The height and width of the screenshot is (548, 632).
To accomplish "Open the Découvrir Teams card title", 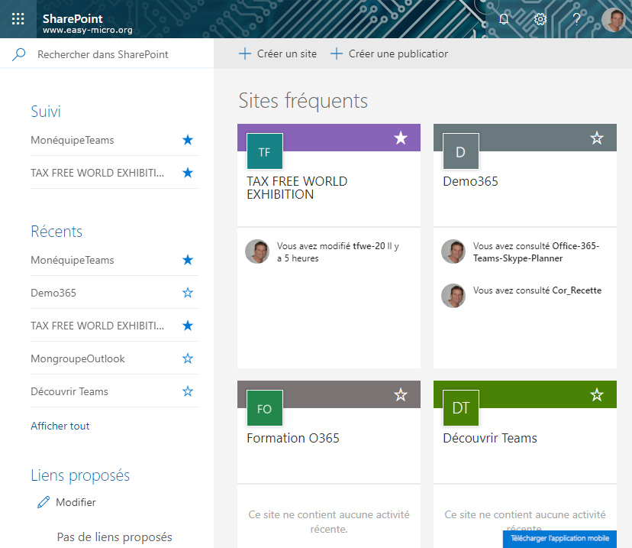I will (x=490, y=438).
